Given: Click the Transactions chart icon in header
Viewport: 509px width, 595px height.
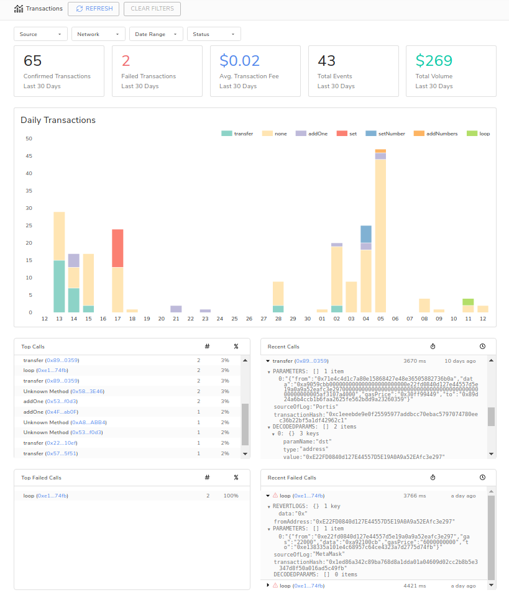Looking at the screenshot, I should click(19, 9).
